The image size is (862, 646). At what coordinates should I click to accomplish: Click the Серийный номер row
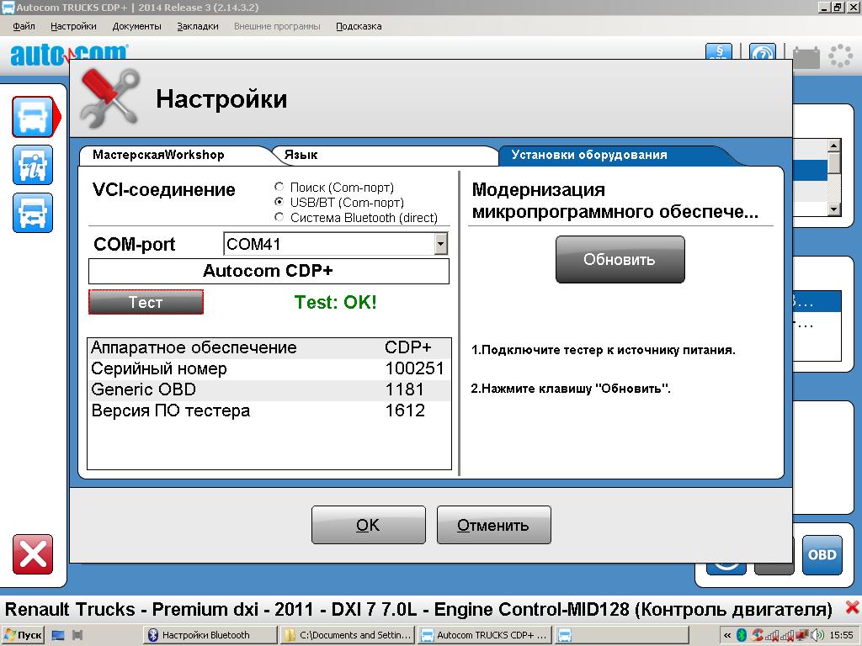[269, 369]
